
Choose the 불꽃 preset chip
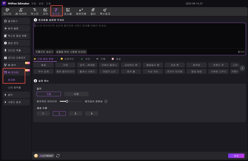coord(44,65)
